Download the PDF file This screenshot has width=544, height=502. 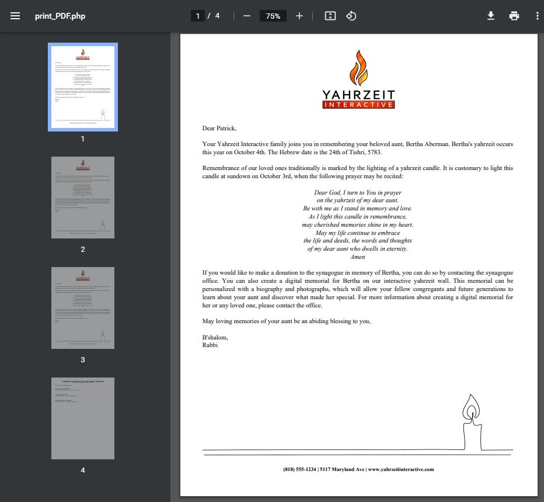[x=491, y=16]
